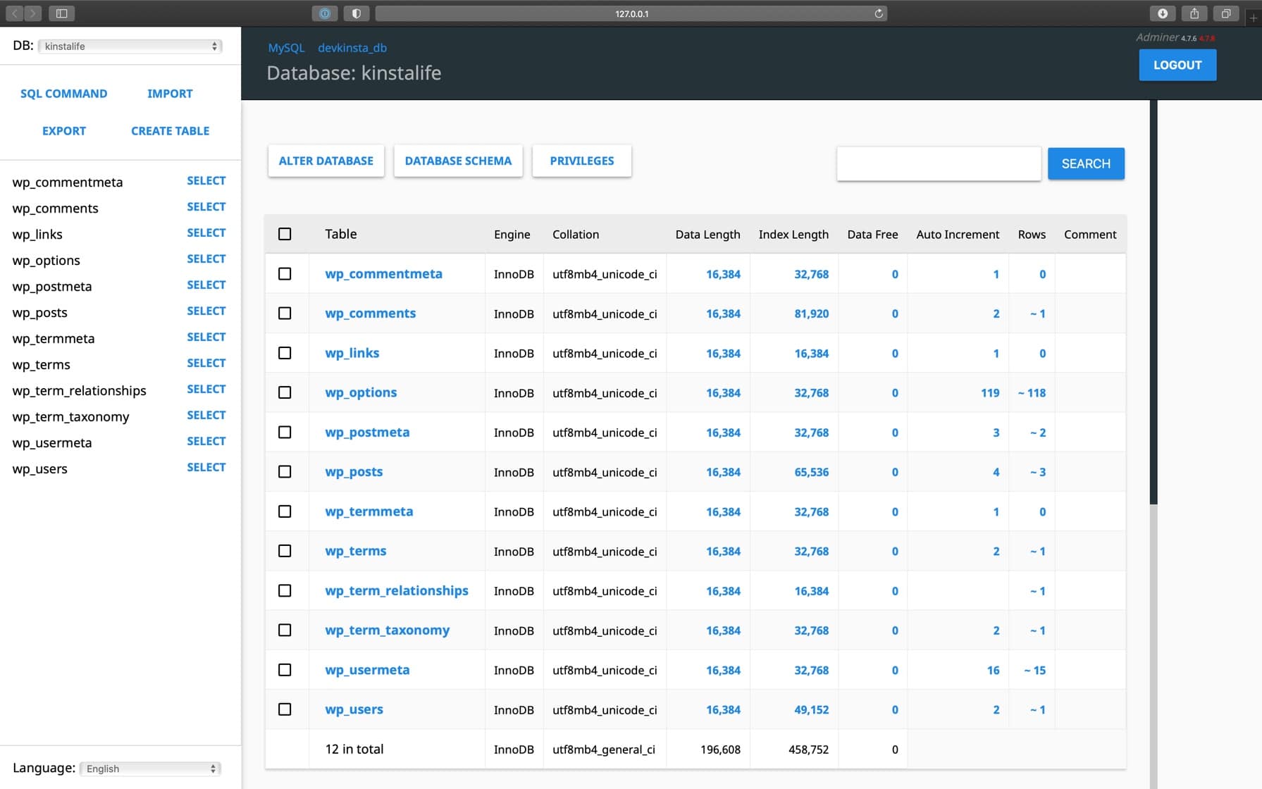Open the Show All Tabs icon
The height and width of the screenshot is (789, 1262).
click(x=1225, y=13)
